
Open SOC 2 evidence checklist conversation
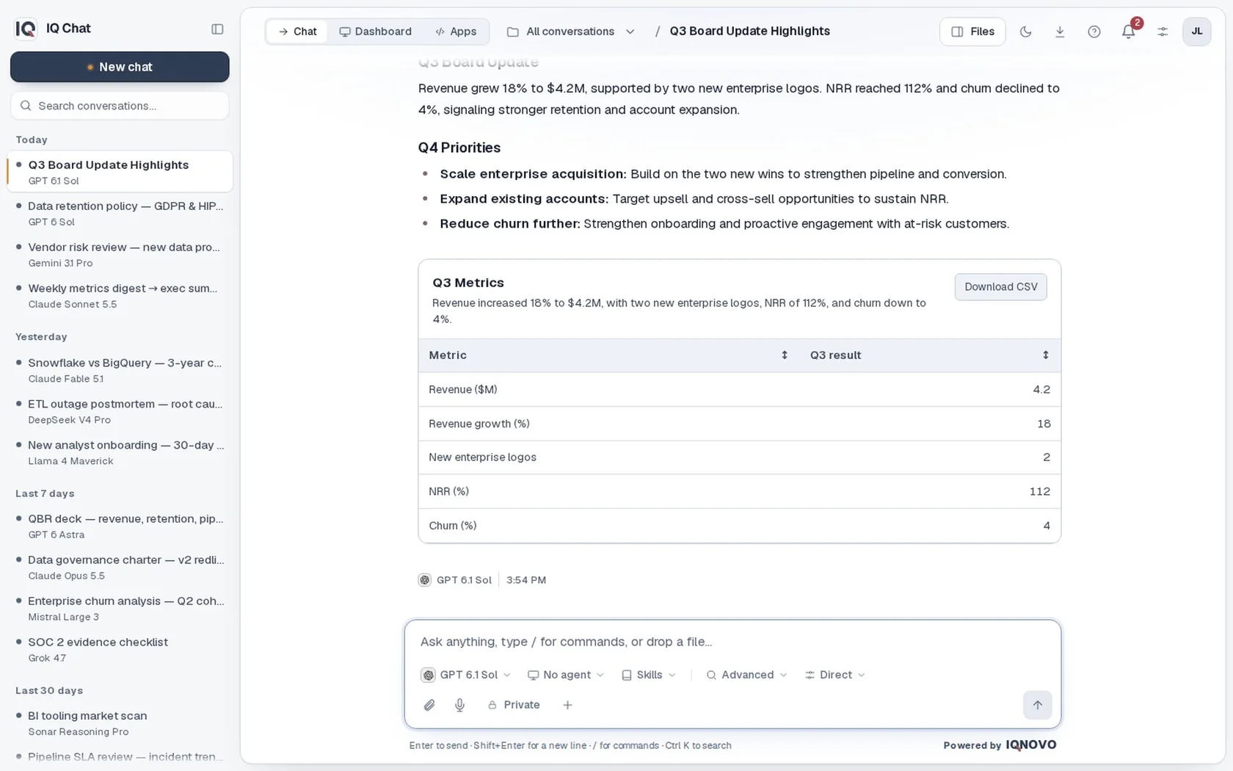(120, 649)
